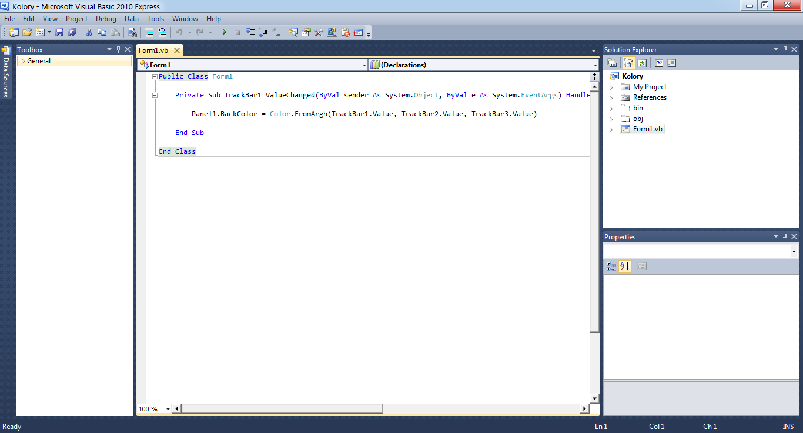Open the Edit menu
This screenshot has height=433, width=803.
29,19
